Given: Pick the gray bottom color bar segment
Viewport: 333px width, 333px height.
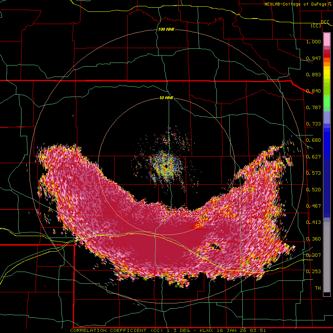Looking at the screenshot, I should point(327,257).
